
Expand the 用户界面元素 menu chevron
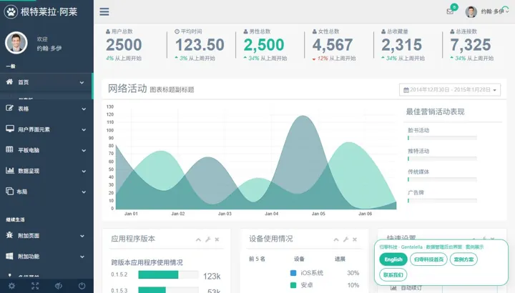pyautogui.click(x=84, y=130)
